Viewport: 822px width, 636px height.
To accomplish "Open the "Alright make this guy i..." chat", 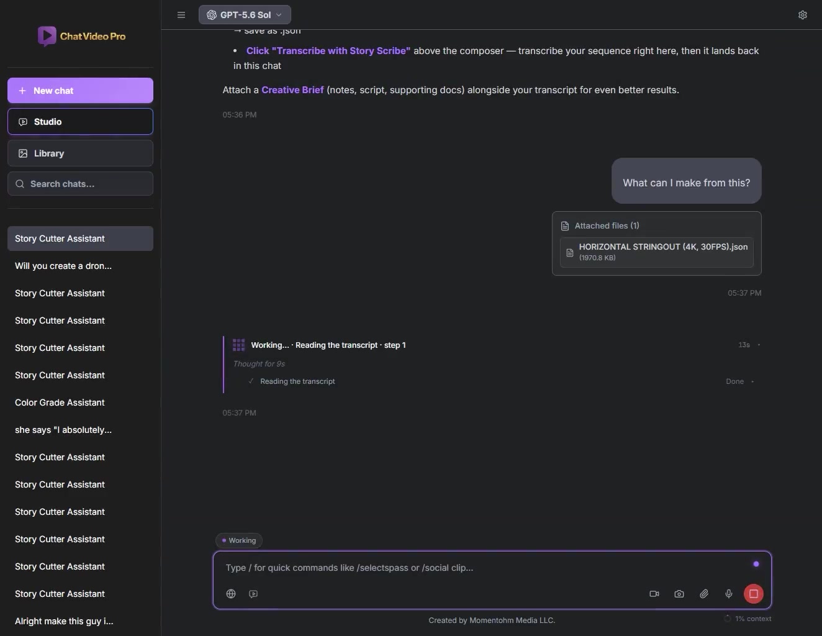I will (x=80, y=621).
